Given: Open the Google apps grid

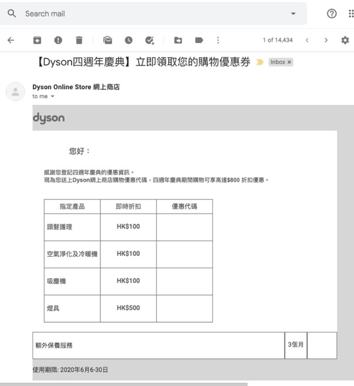Looking at the screenshot, I should tap(351, 14).
